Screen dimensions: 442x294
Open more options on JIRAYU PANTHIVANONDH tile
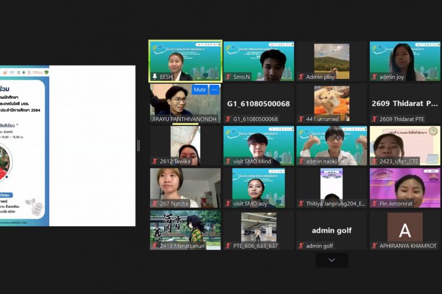(214, 90)
